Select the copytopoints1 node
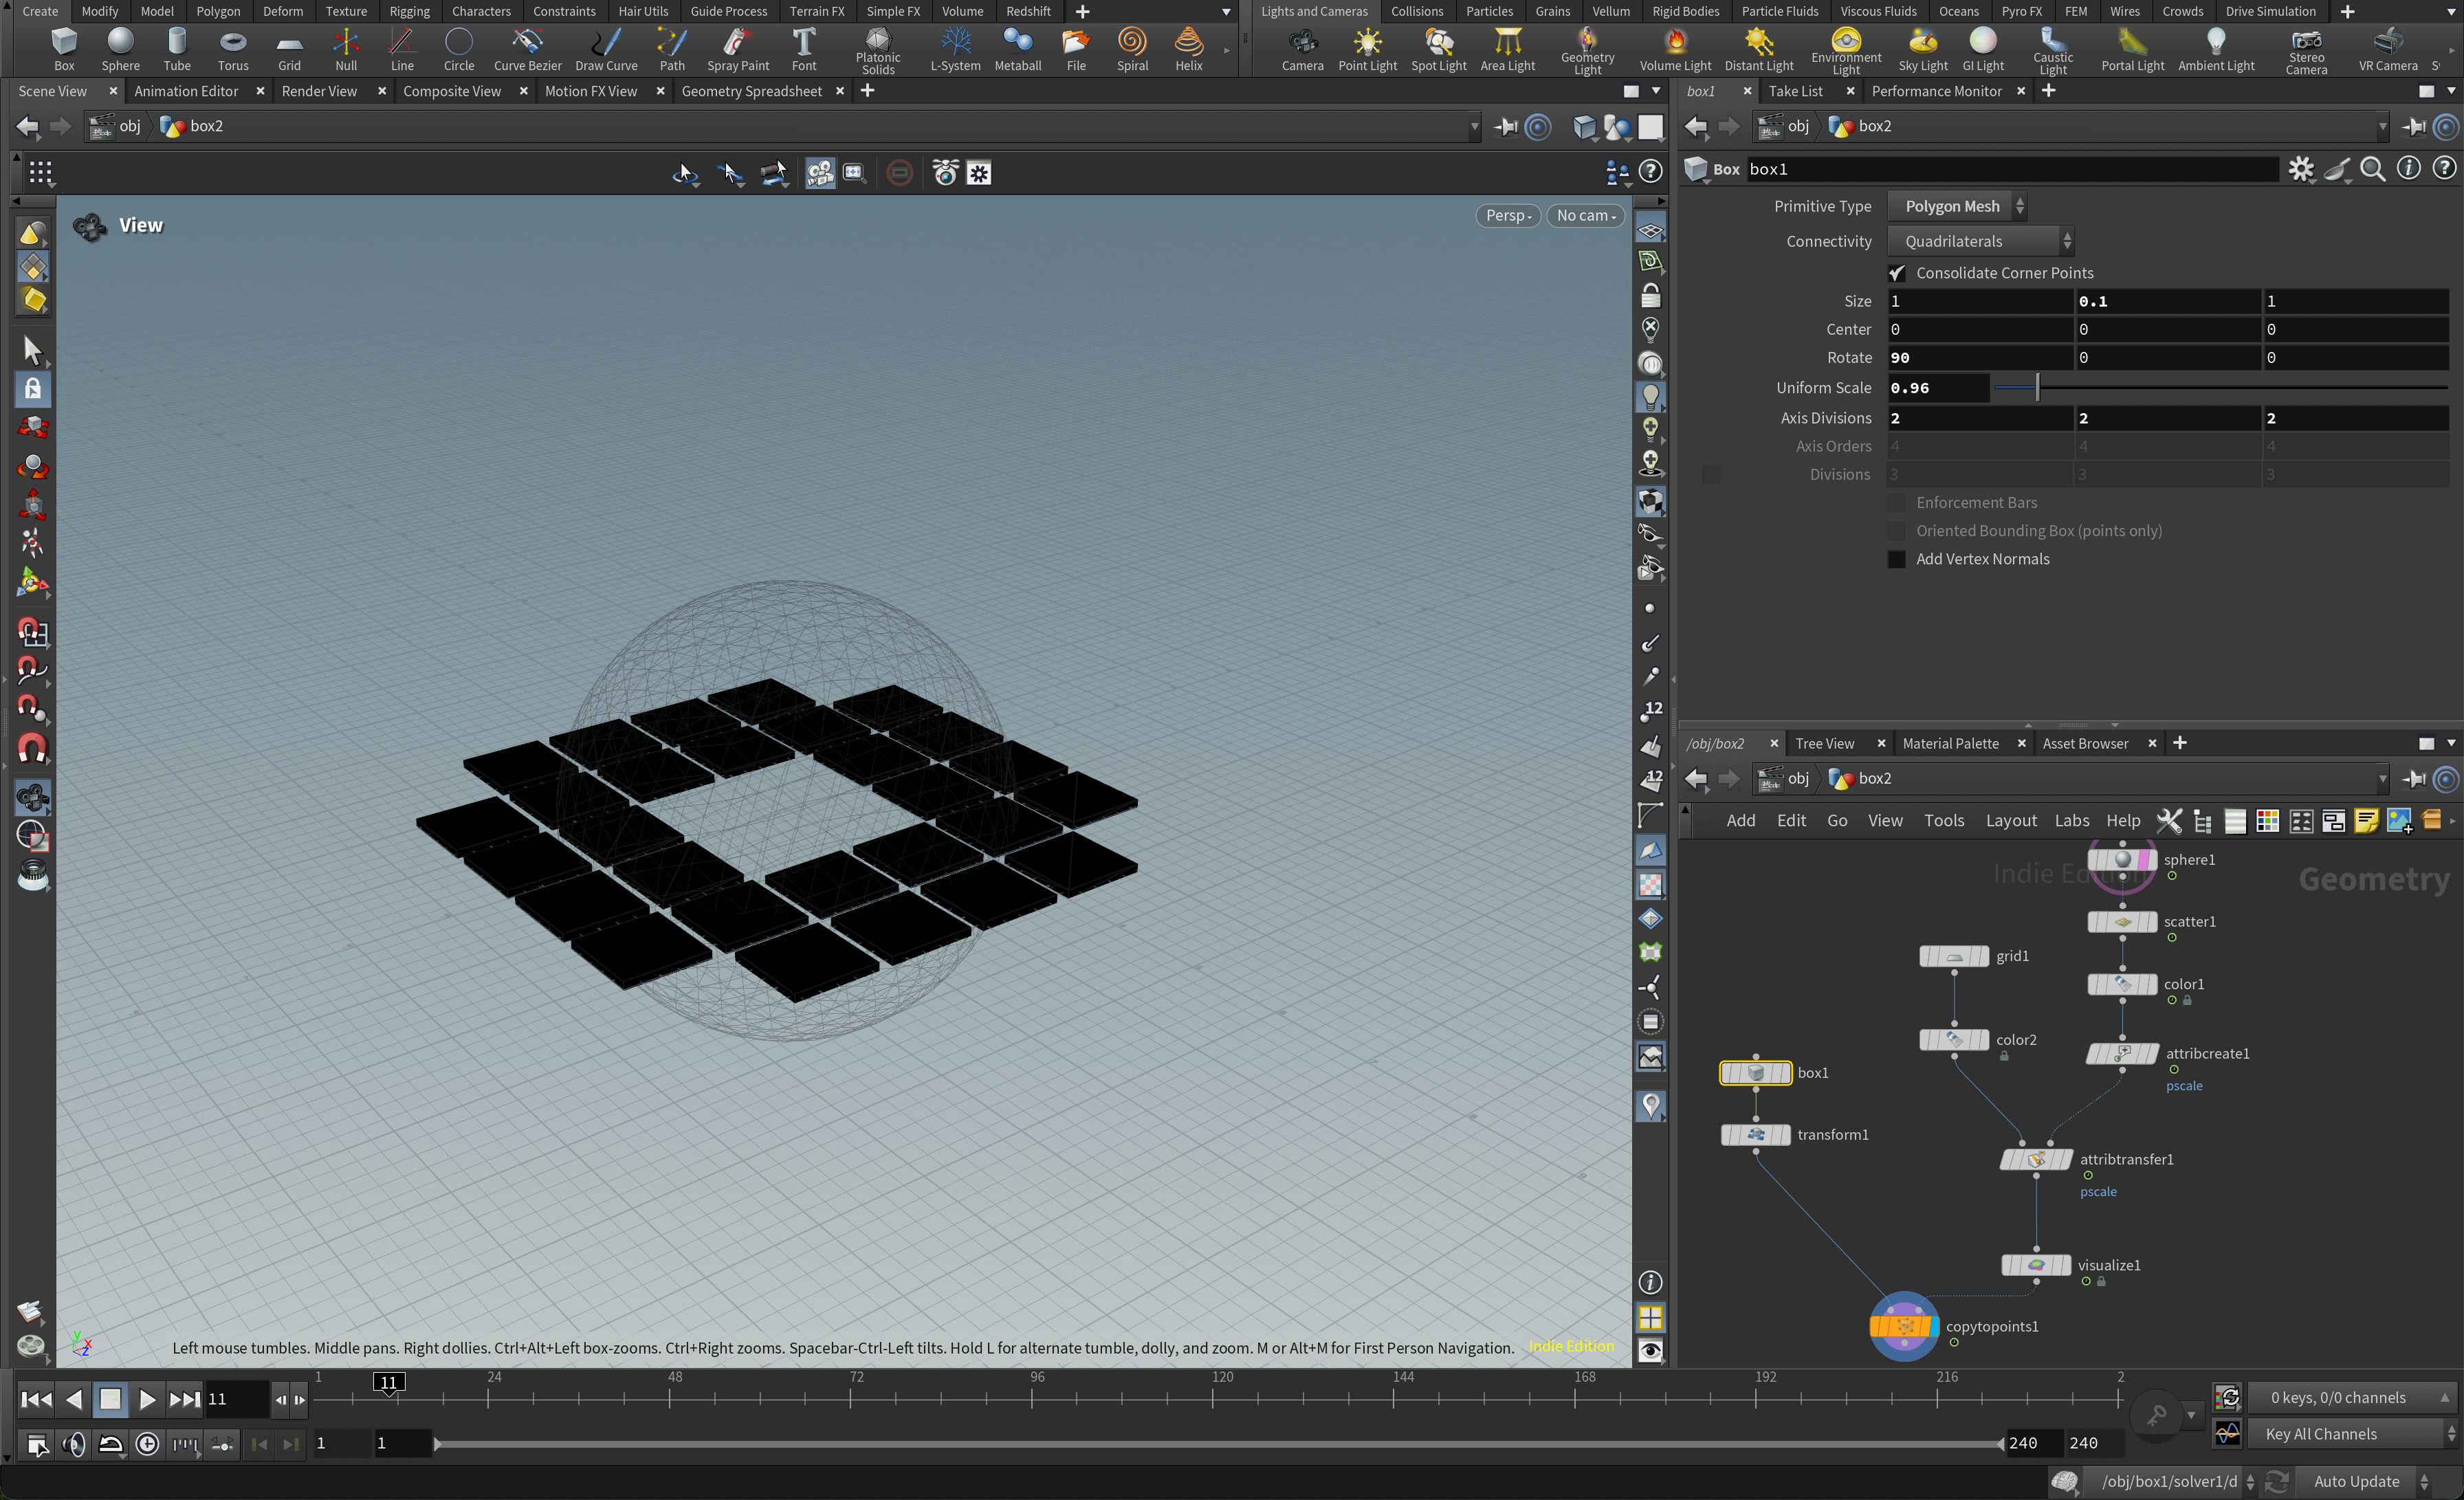Screen dimensions: 2464x1500 [x=1903, y=1326]
